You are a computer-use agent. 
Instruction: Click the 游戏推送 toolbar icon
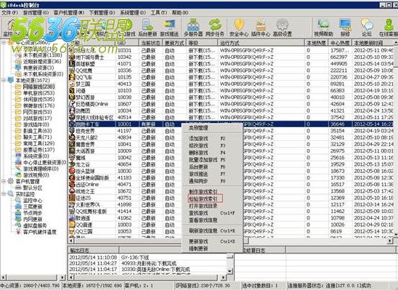(x=169, y=28)
